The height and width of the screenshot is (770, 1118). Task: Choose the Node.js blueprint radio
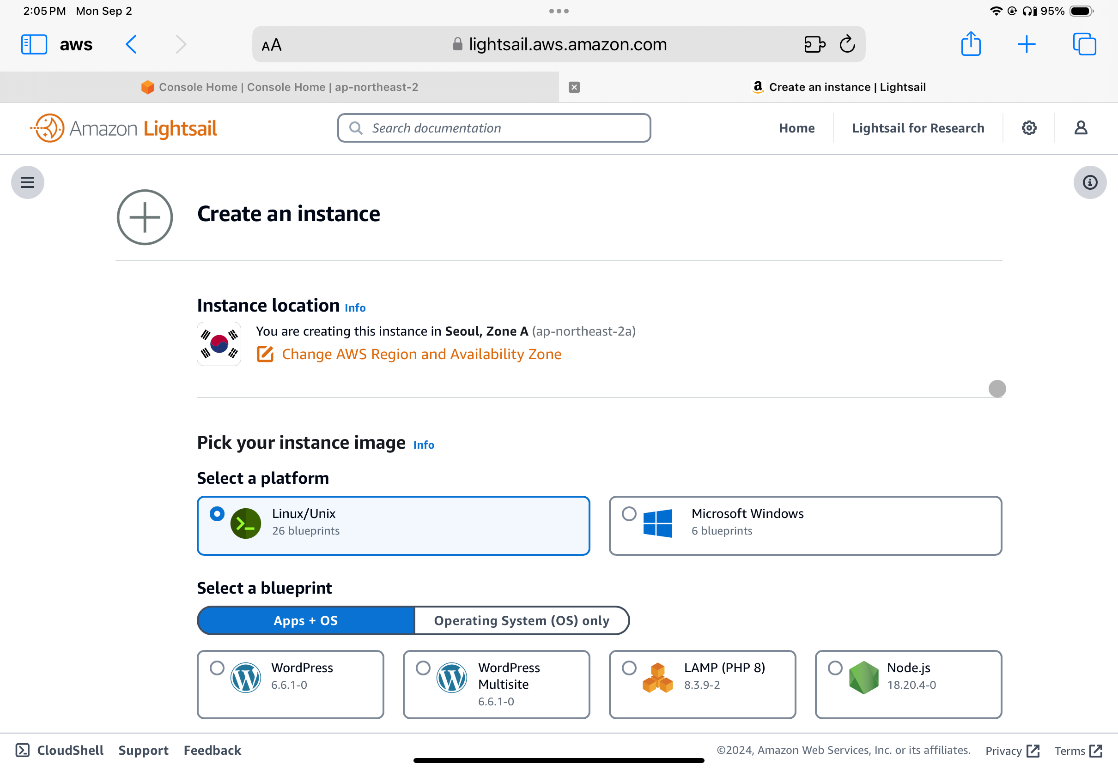click(835, 668)
